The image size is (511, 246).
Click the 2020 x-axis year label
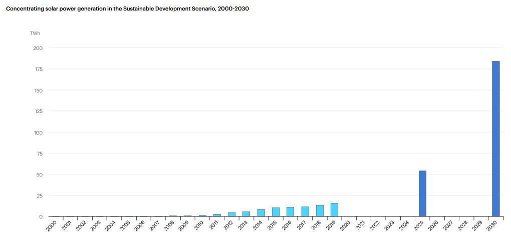[347, 225]
